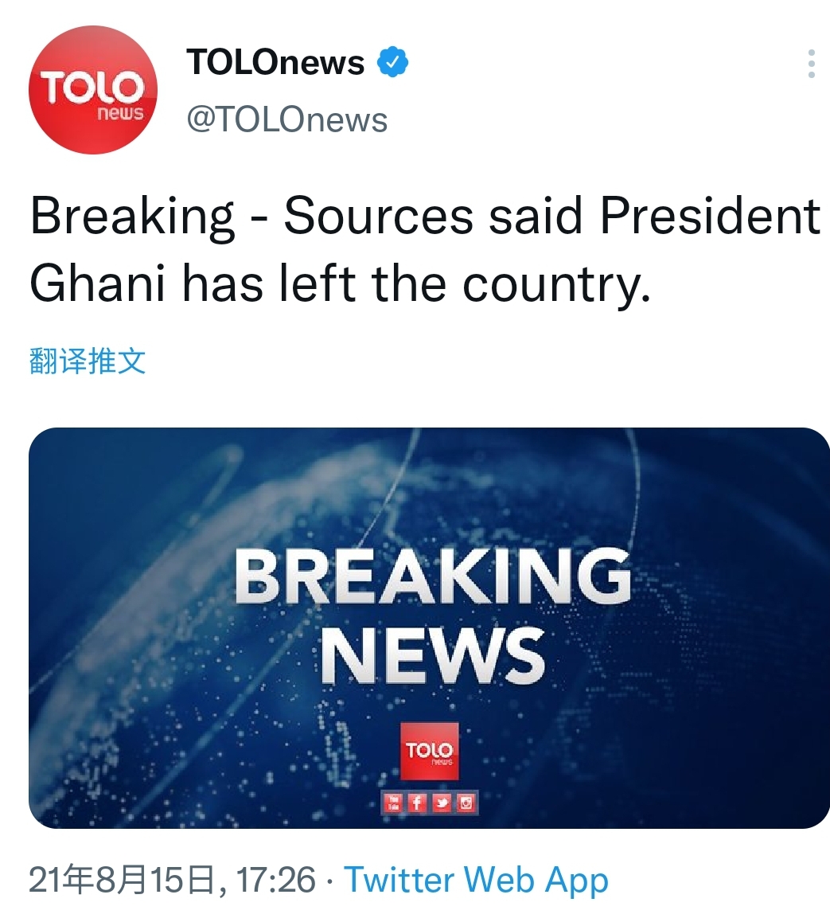Open the TOLOnews round profile avatar
The height and width of the screenshot is (914, 830).
pos(93,90)
